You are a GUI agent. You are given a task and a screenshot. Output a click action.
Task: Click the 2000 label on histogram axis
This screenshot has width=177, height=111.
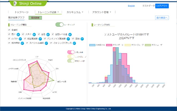pos(142,86)
